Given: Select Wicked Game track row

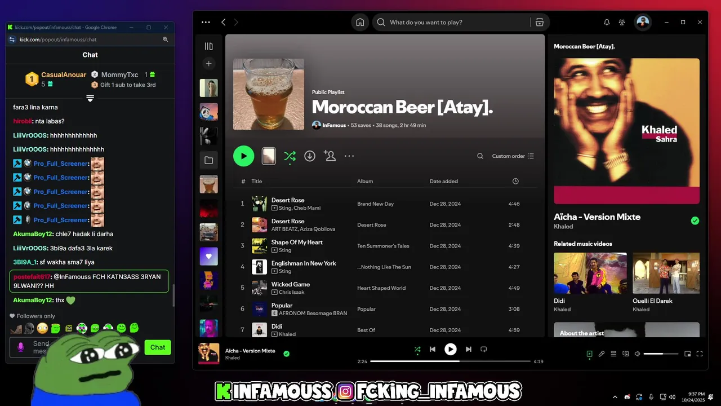Looking at the screenshot, I should coord(385,288).
